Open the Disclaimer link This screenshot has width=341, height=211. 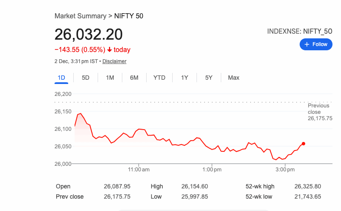(114, 61)
